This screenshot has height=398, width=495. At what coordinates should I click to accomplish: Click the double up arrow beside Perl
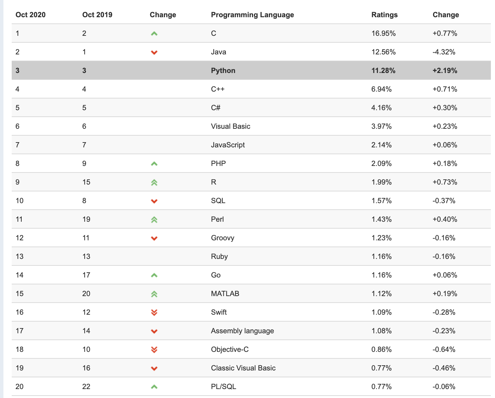pos(154,220)
